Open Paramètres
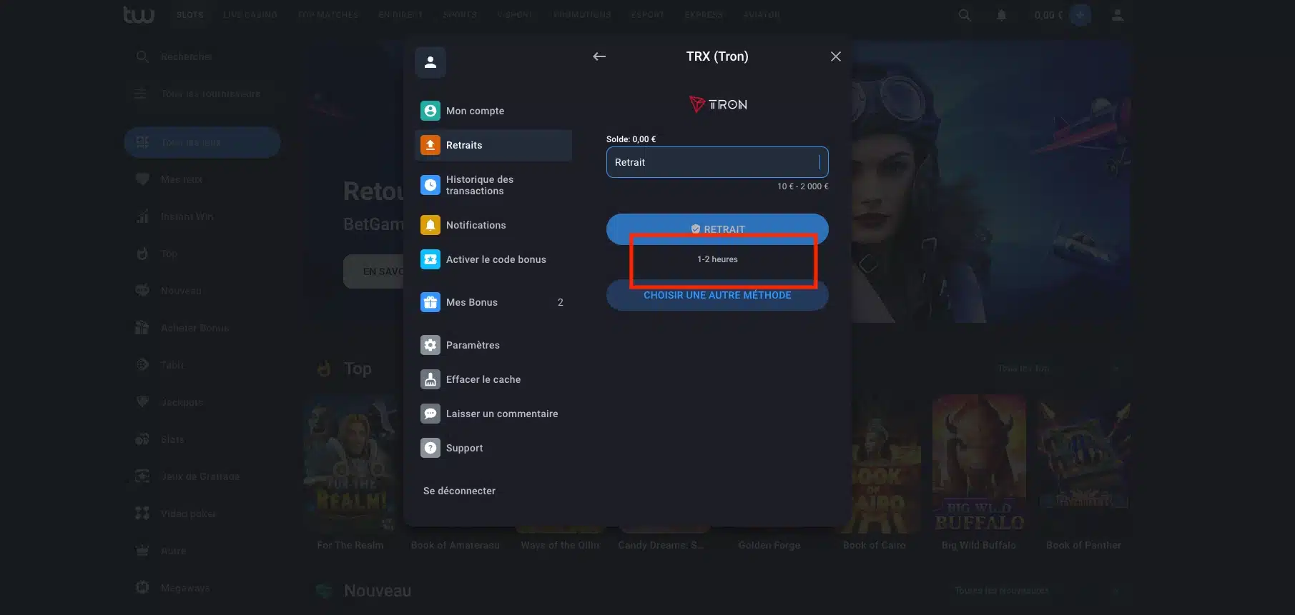The height and width of the screenshot is (615, 1295). pyautogui.click(x=493, y=345)
